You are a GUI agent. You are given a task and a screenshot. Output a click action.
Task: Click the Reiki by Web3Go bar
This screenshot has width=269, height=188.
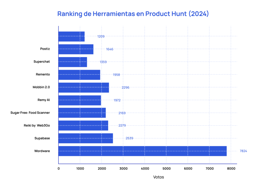click(x=83, y=126)
